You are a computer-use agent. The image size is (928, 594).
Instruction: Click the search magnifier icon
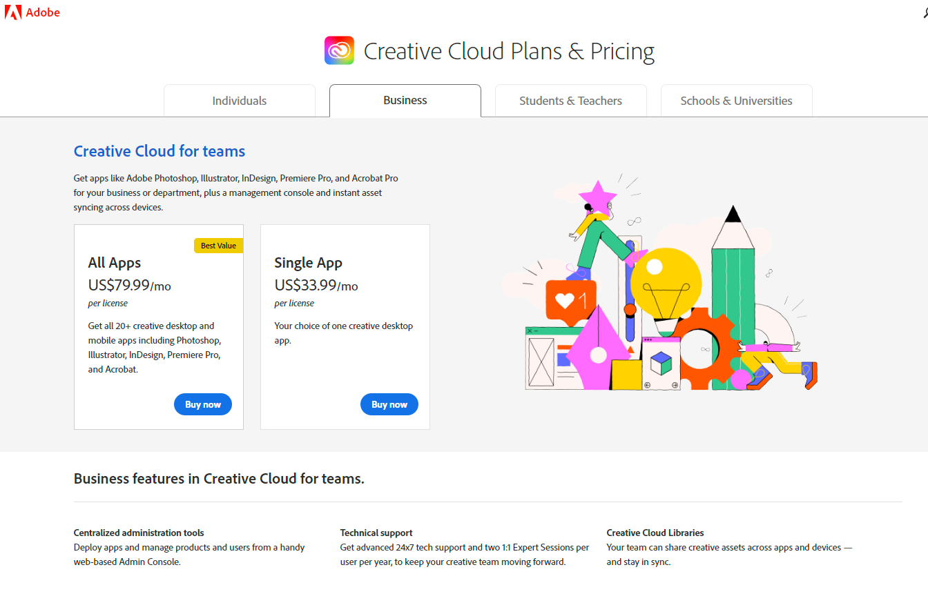(x=925, y=12)
